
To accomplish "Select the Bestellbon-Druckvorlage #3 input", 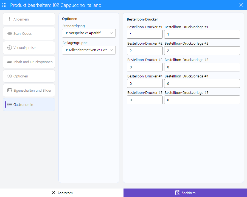I will tap(202, 67).
